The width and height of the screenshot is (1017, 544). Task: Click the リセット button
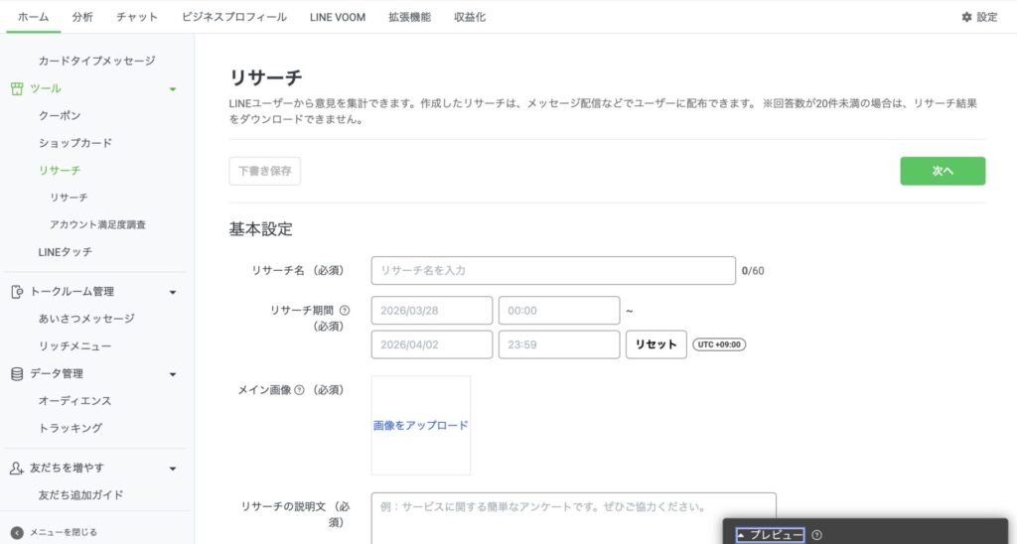(x=655, y=344)
